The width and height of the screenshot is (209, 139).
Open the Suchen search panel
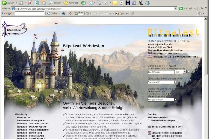click(55, 3)
